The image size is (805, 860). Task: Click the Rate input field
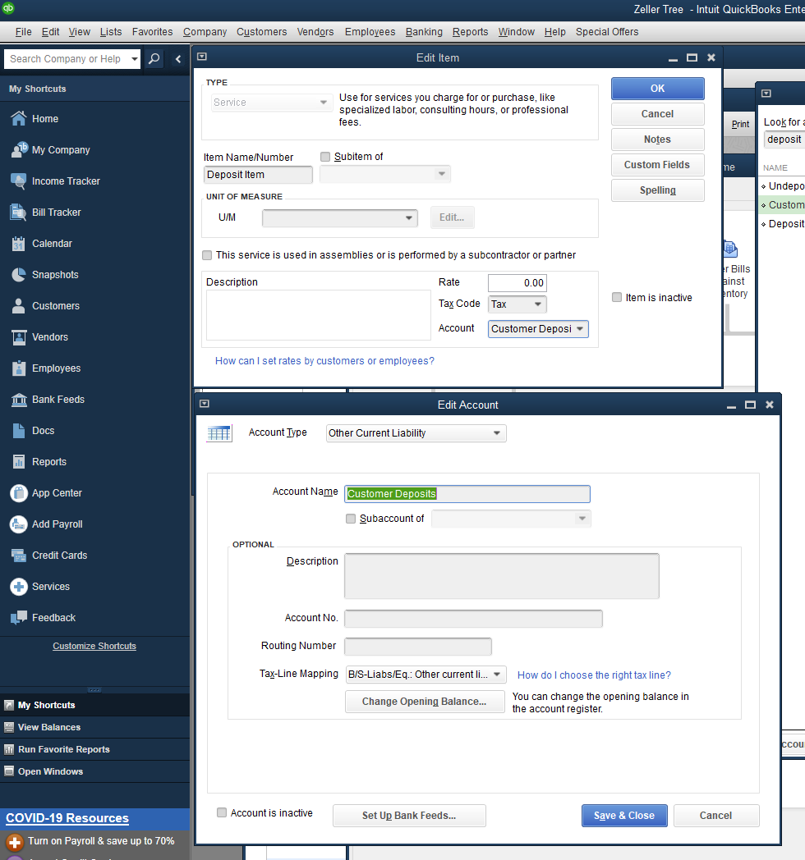click(517, 283)
